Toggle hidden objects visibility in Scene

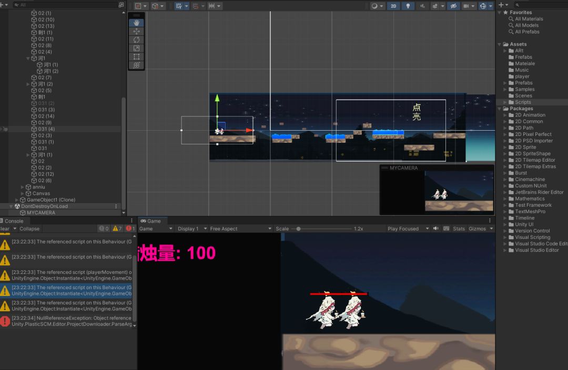point(453,6)
